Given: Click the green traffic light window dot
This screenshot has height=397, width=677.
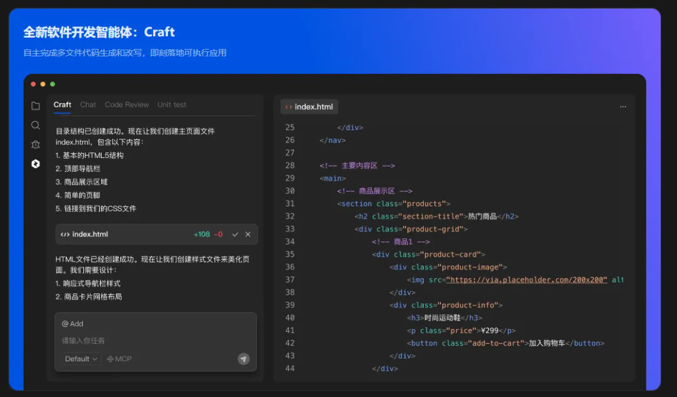Looking at the screenshot, I should 53,83.
